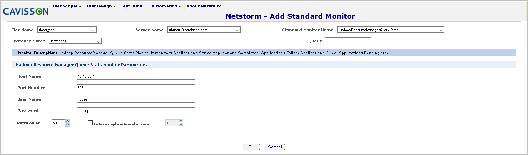Screen dimensions: 528x155
Task: Focus the Queue text field
Action: pos(348,41)
